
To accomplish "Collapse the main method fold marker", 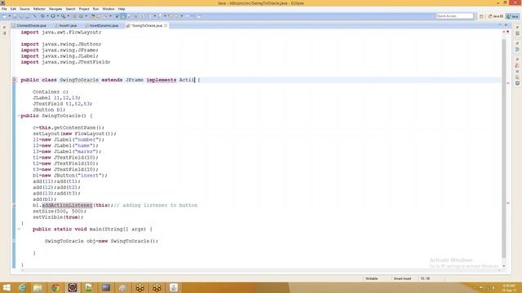I will coord(19,230).
